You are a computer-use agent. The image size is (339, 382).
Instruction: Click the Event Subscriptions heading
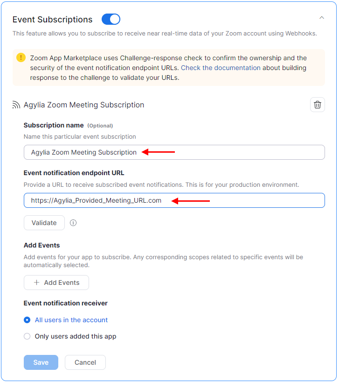52,20
